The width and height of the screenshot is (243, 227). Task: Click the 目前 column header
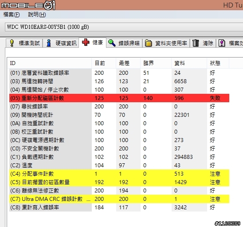tap(104, 63)
